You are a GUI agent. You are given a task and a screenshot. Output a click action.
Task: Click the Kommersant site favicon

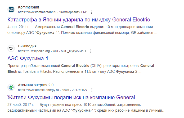click(x=11, y=10)
